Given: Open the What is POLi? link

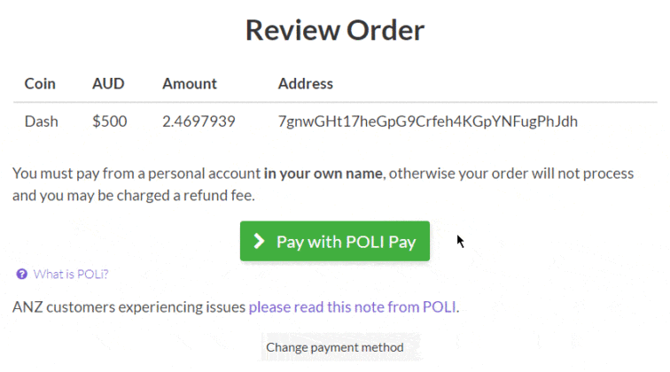Looking at the screenshot, I should point(70,274).
